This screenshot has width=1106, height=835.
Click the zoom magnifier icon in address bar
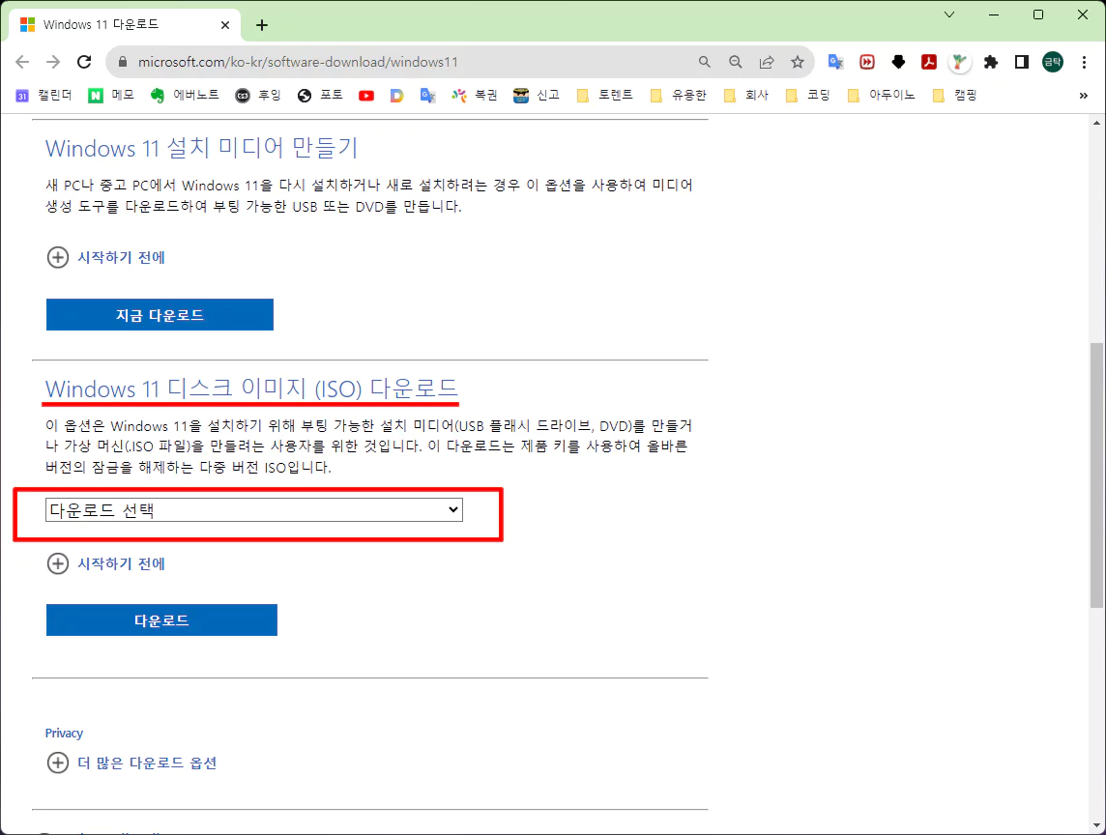736,62
